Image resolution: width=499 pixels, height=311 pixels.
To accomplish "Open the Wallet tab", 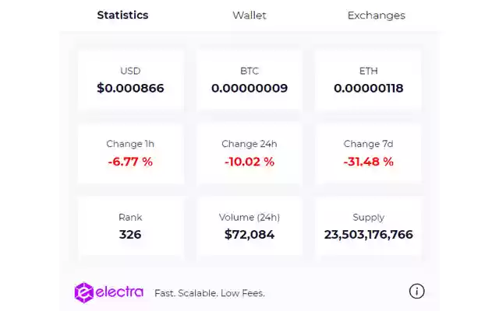I will click(249, 15).
